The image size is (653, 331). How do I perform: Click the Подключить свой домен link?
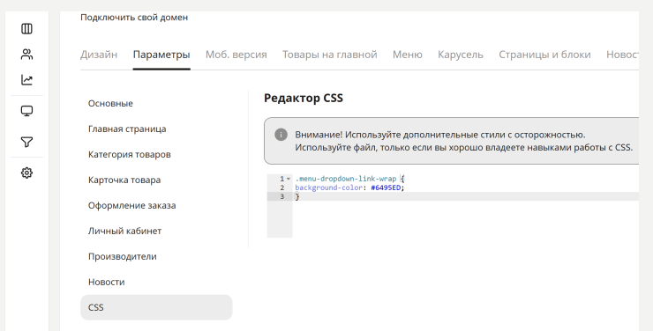(x=134, y=18)
